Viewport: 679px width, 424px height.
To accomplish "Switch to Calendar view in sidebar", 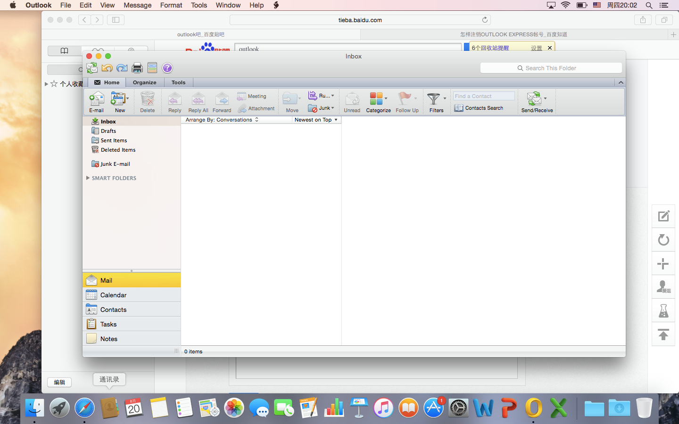I will pyautogui.click(x=132, y=295).
